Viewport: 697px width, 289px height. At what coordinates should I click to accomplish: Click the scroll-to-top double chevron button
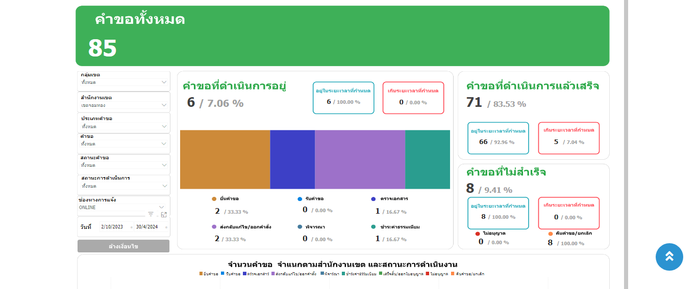tap(669, 257)
